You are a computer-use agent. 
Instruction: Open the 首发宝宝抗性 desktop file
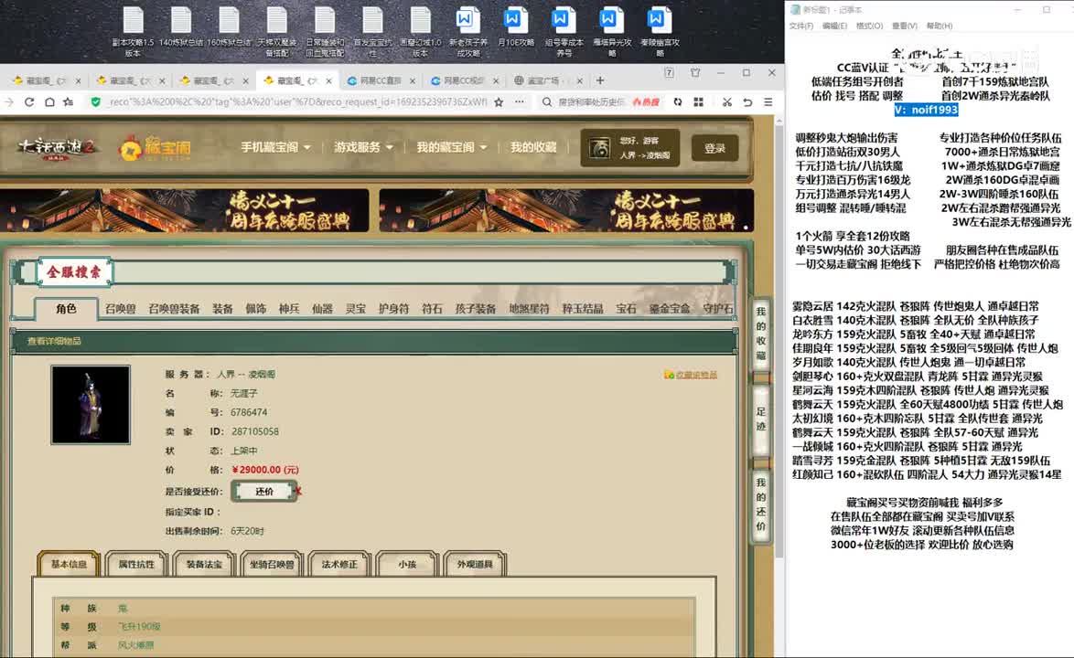tap(372, 31)
